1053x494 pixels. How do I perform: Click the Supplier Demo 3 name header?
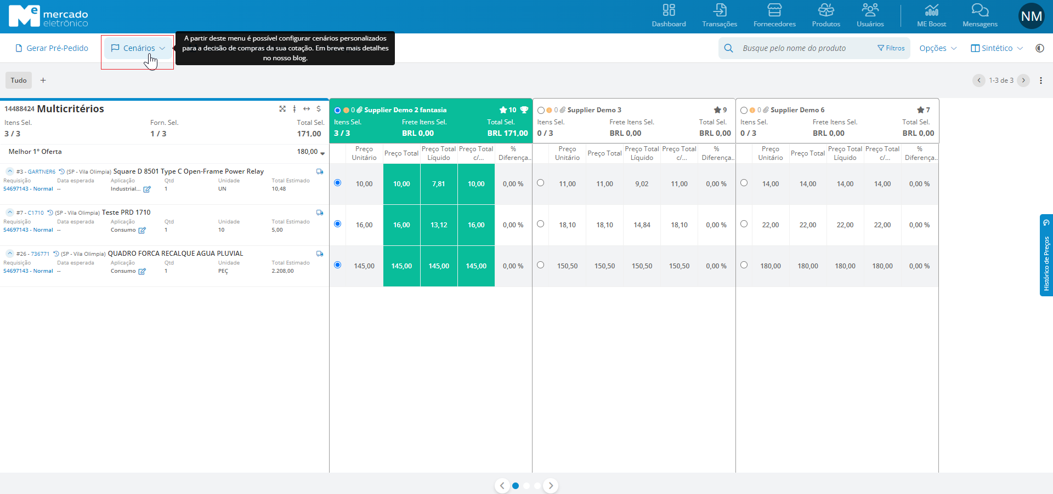coord(594,110)
